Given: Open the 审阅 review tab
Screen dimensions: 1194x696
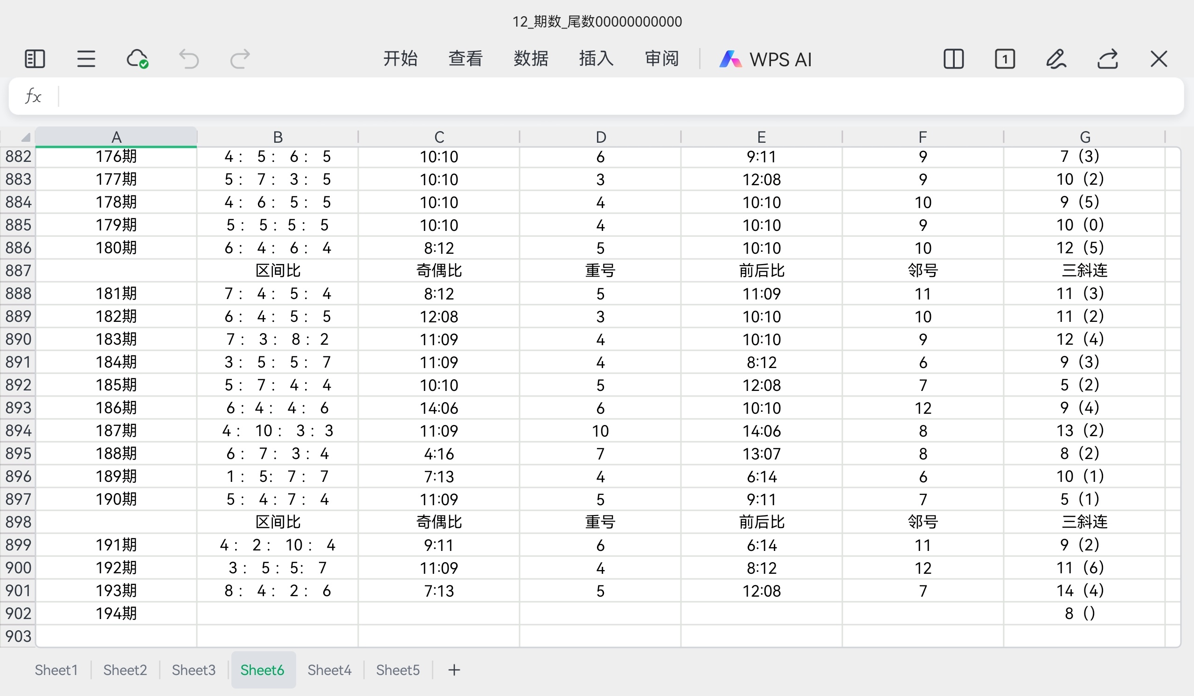Looking at the screenshot, I should (x=661, y=59).
